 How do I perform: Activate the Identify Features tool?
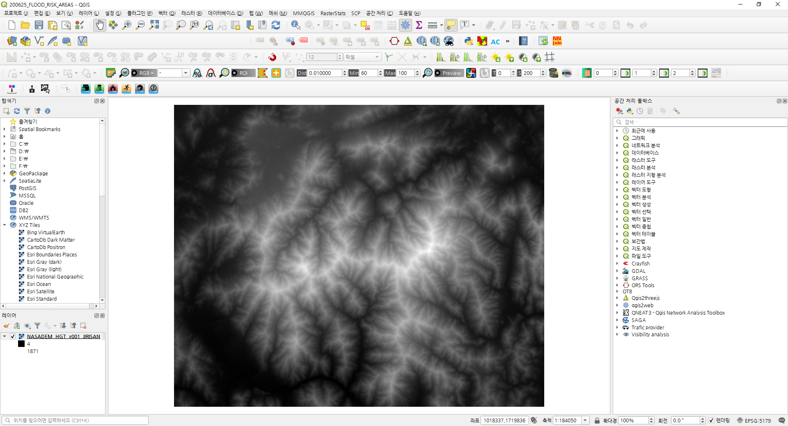[x=295, y=25]
